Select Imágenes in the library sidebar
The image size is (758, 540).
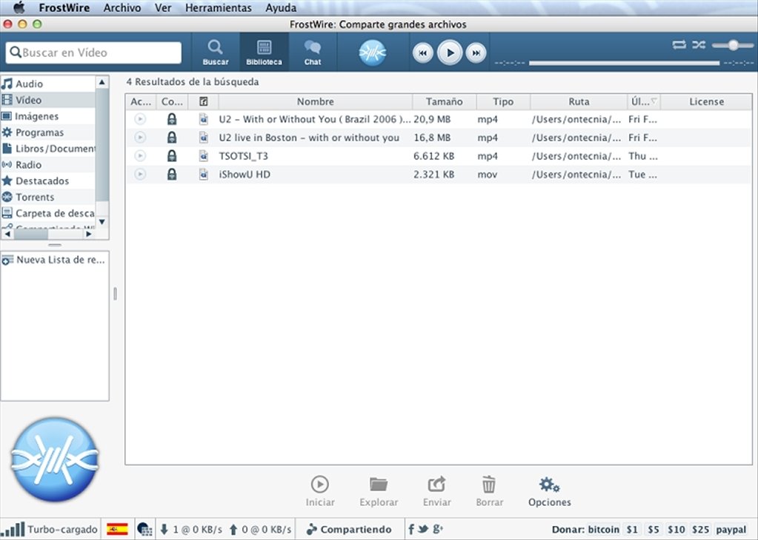pyautogui.click(x=48, y=116)
